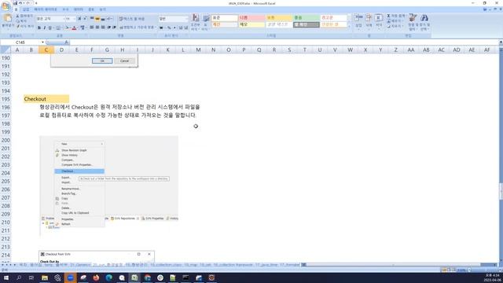Open the Fill tool in editing group
Screen dimensions: 503x283
pyautogui.click(x=395, y=21)
